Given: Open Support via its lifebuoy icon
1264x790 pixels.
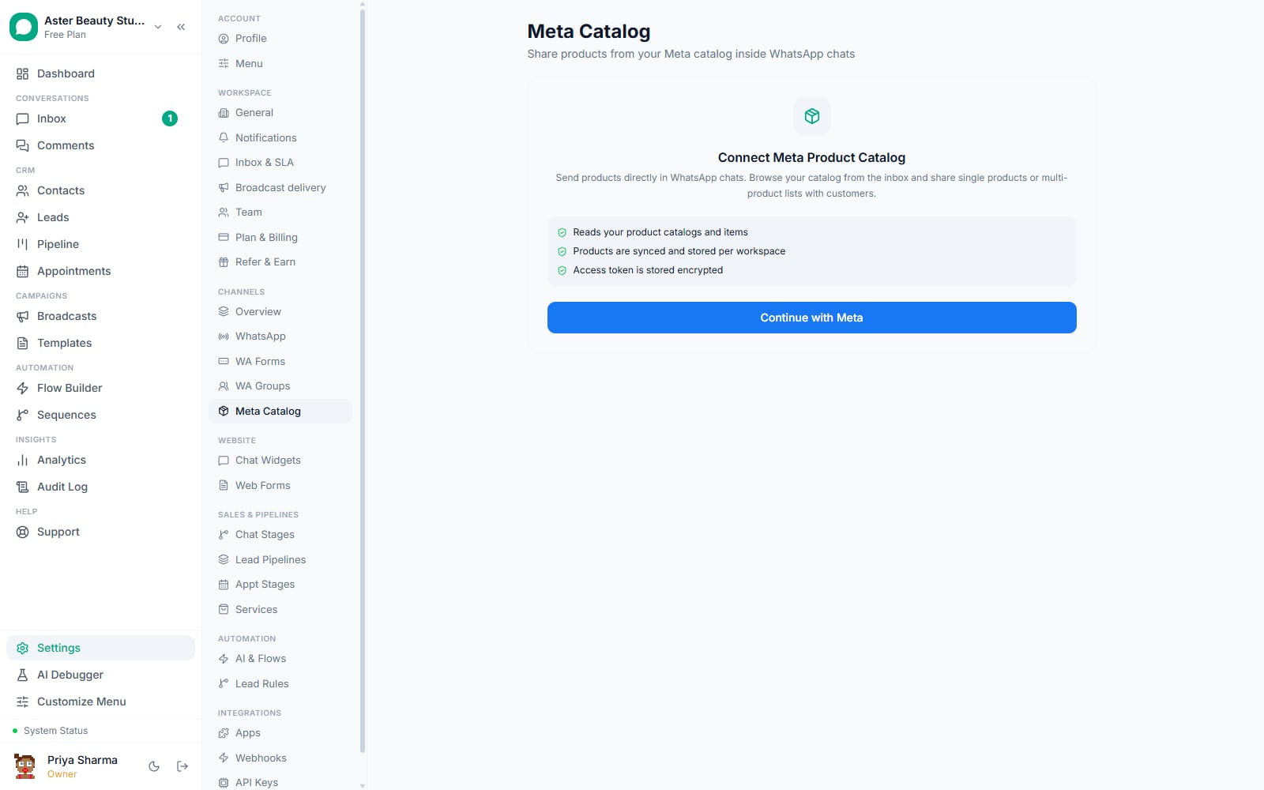Looking at the screenshot, I should [x=22, y=532].
